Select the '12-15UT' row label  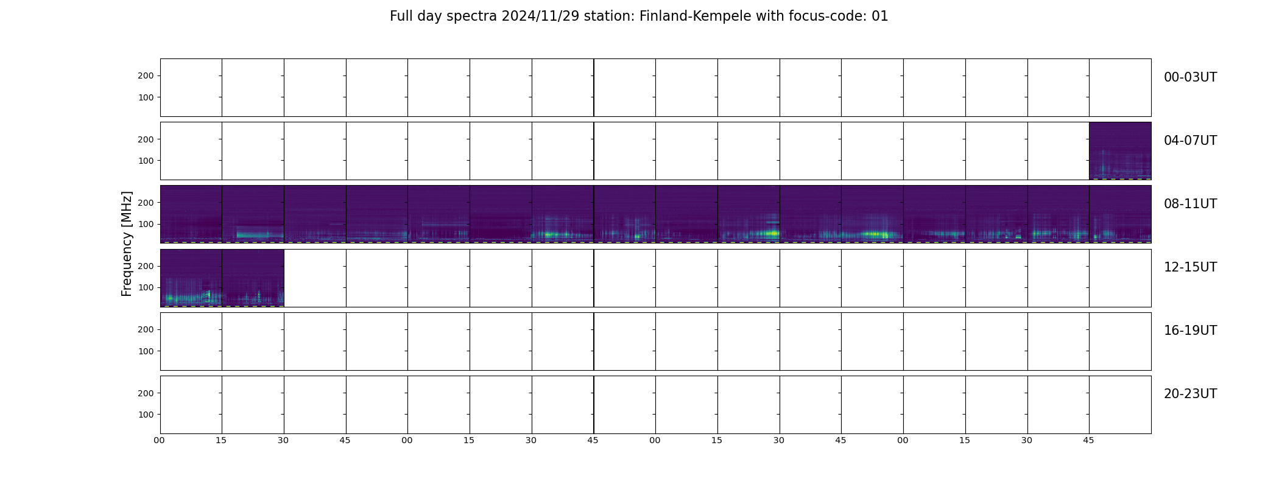1190,267
